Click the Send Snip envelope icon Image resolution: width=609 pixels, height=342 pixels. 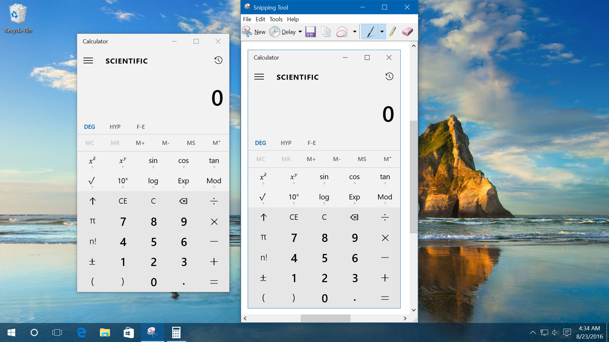tap(342, 32)
